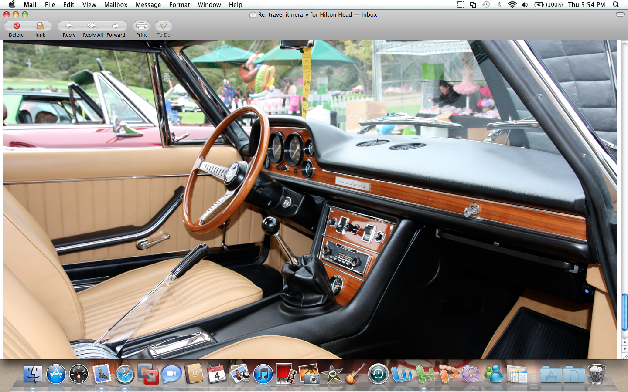Open iTunes from the Dock

263,375
